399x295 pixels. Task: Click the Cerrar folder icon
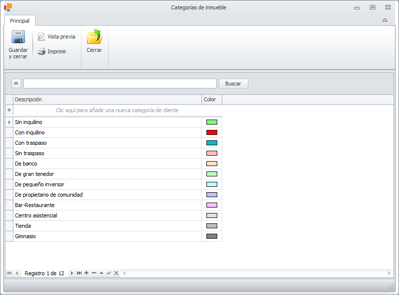pyautogui.click(x=94, y=37)
